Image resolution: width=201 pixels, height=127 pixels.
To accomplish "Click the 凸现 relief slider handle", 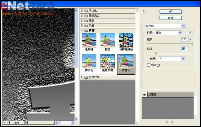I will pyautogui.click(x=156, y=53).
